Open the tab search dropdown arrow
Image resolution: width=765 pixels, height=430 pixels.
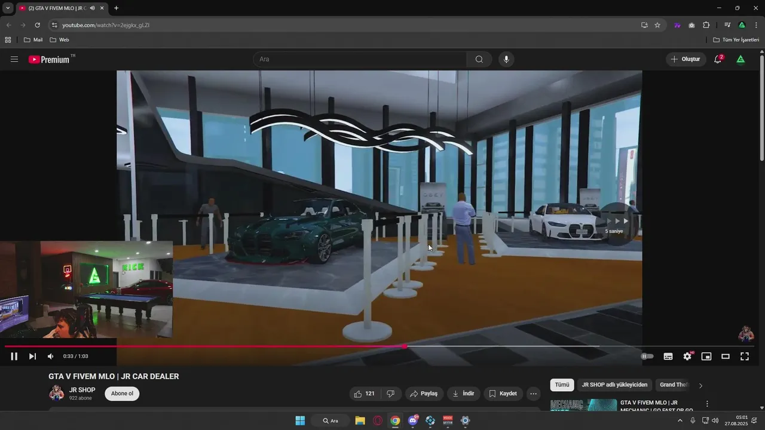coord(8,8)
